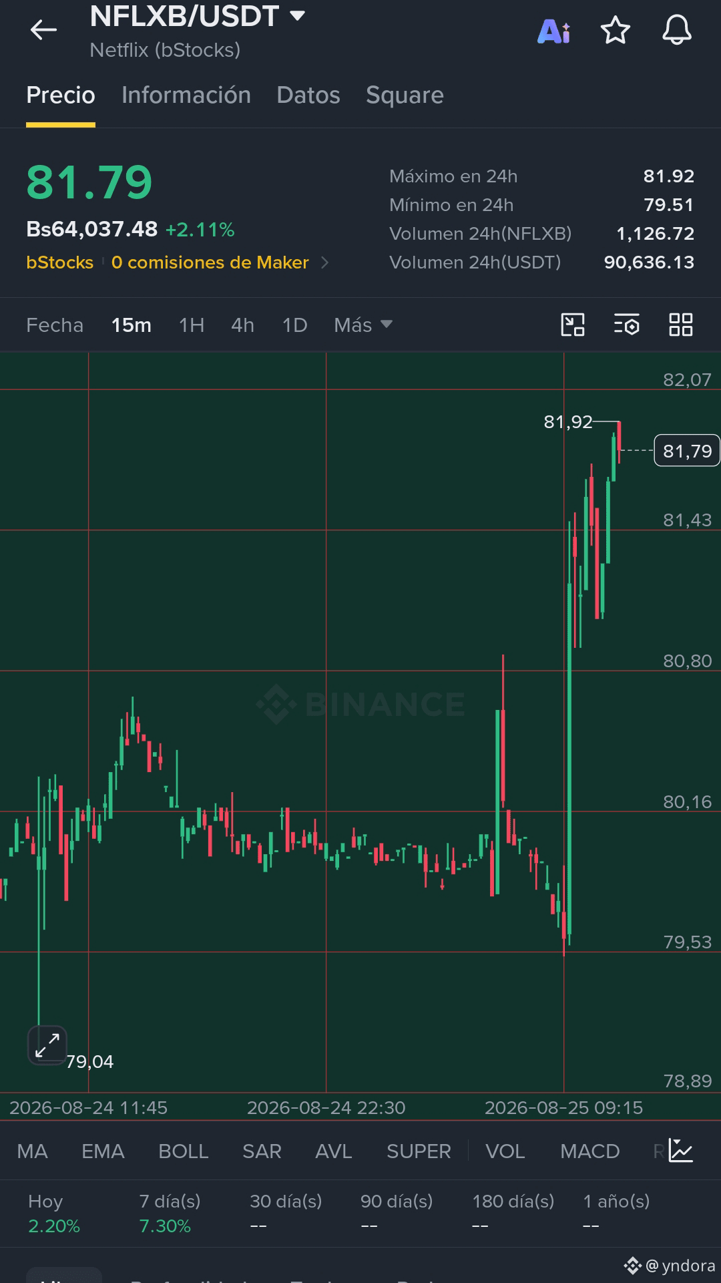Screen dimensions: 721x1283
Task: Open the chart drawing tools icon
Action: (573, 325)
